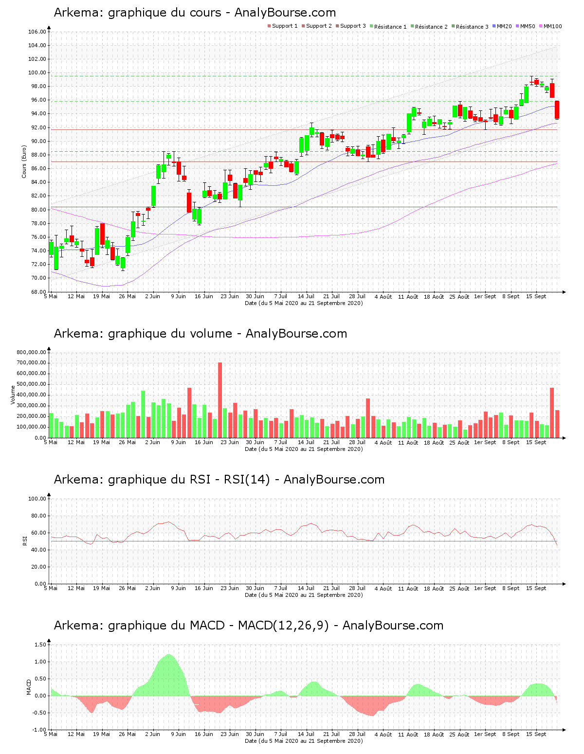Click the '5 Mai' date on the price chart
This screenshot has width=584, height=754.
pos(51,296)
